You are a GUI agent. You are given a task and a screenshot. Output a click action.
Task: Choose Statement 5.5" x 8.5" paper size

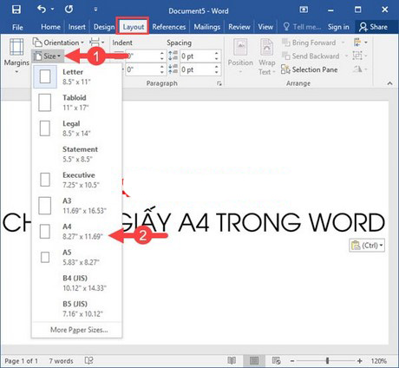tap(77, 154)
